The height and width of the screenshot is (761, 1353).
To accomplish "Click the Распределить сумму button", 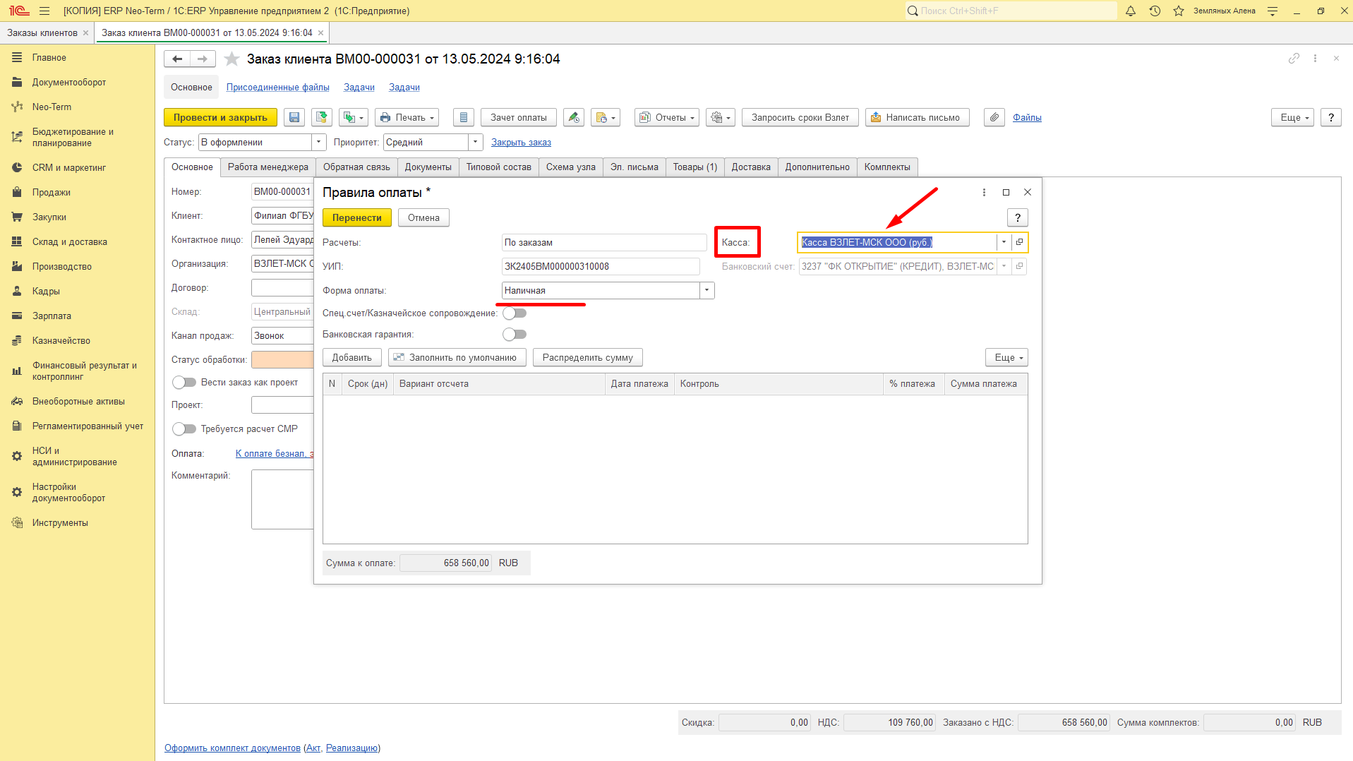I will point(588,358).
